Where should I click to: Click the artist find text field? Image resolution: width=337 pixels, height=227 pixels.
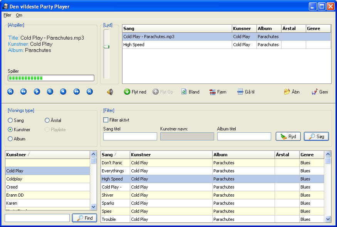pyautogui.click(x=37, y=218)
